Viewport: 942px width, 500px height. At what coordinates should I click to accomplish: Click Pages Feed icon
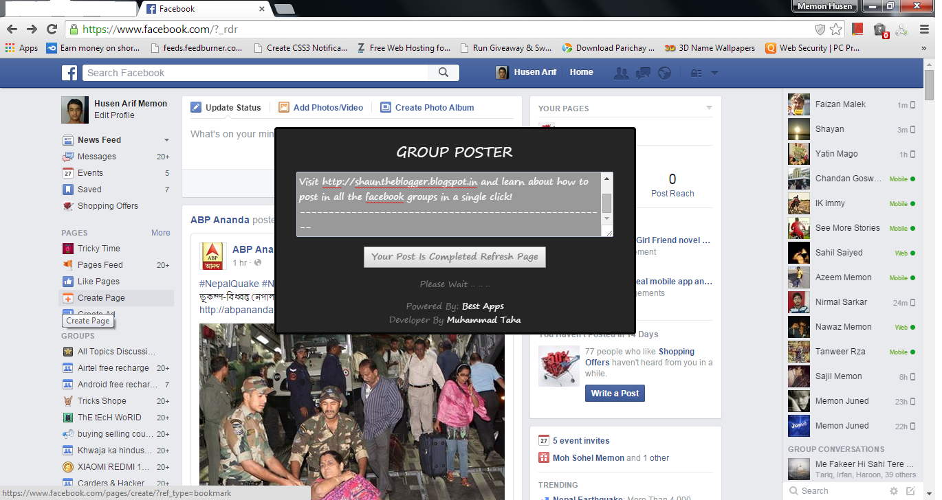point(68,265)
